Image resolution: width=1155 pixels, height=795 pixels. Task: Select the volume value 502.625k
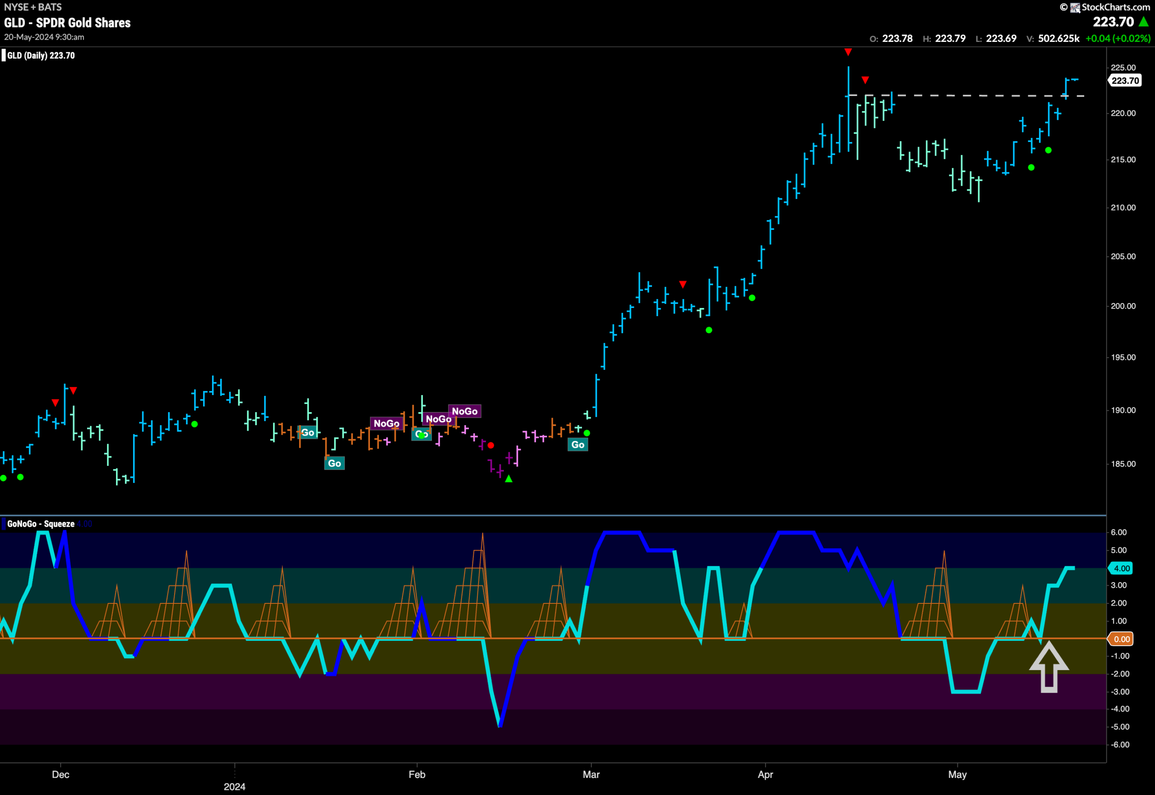(1059, 38)
